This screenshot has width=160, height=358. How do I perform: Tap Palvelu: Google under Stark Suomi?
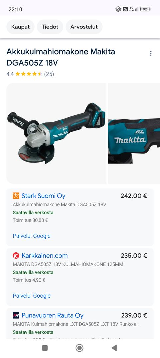tap(32, 236)
